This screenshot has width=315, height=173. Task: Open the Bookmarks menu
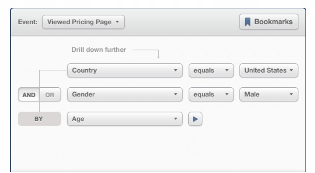269,22
